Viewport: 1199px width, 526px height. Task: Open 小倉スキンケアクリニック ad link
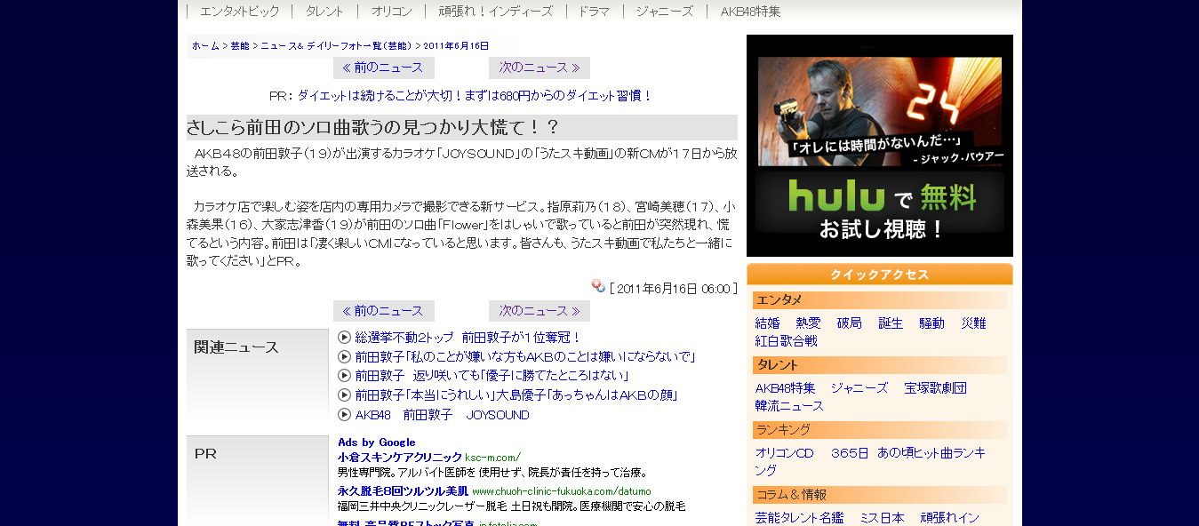pyautogui.click(x=400, y=458)
